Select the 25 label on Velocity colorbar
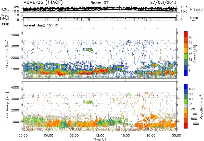204x141 pixels. [x=190, y=104]
